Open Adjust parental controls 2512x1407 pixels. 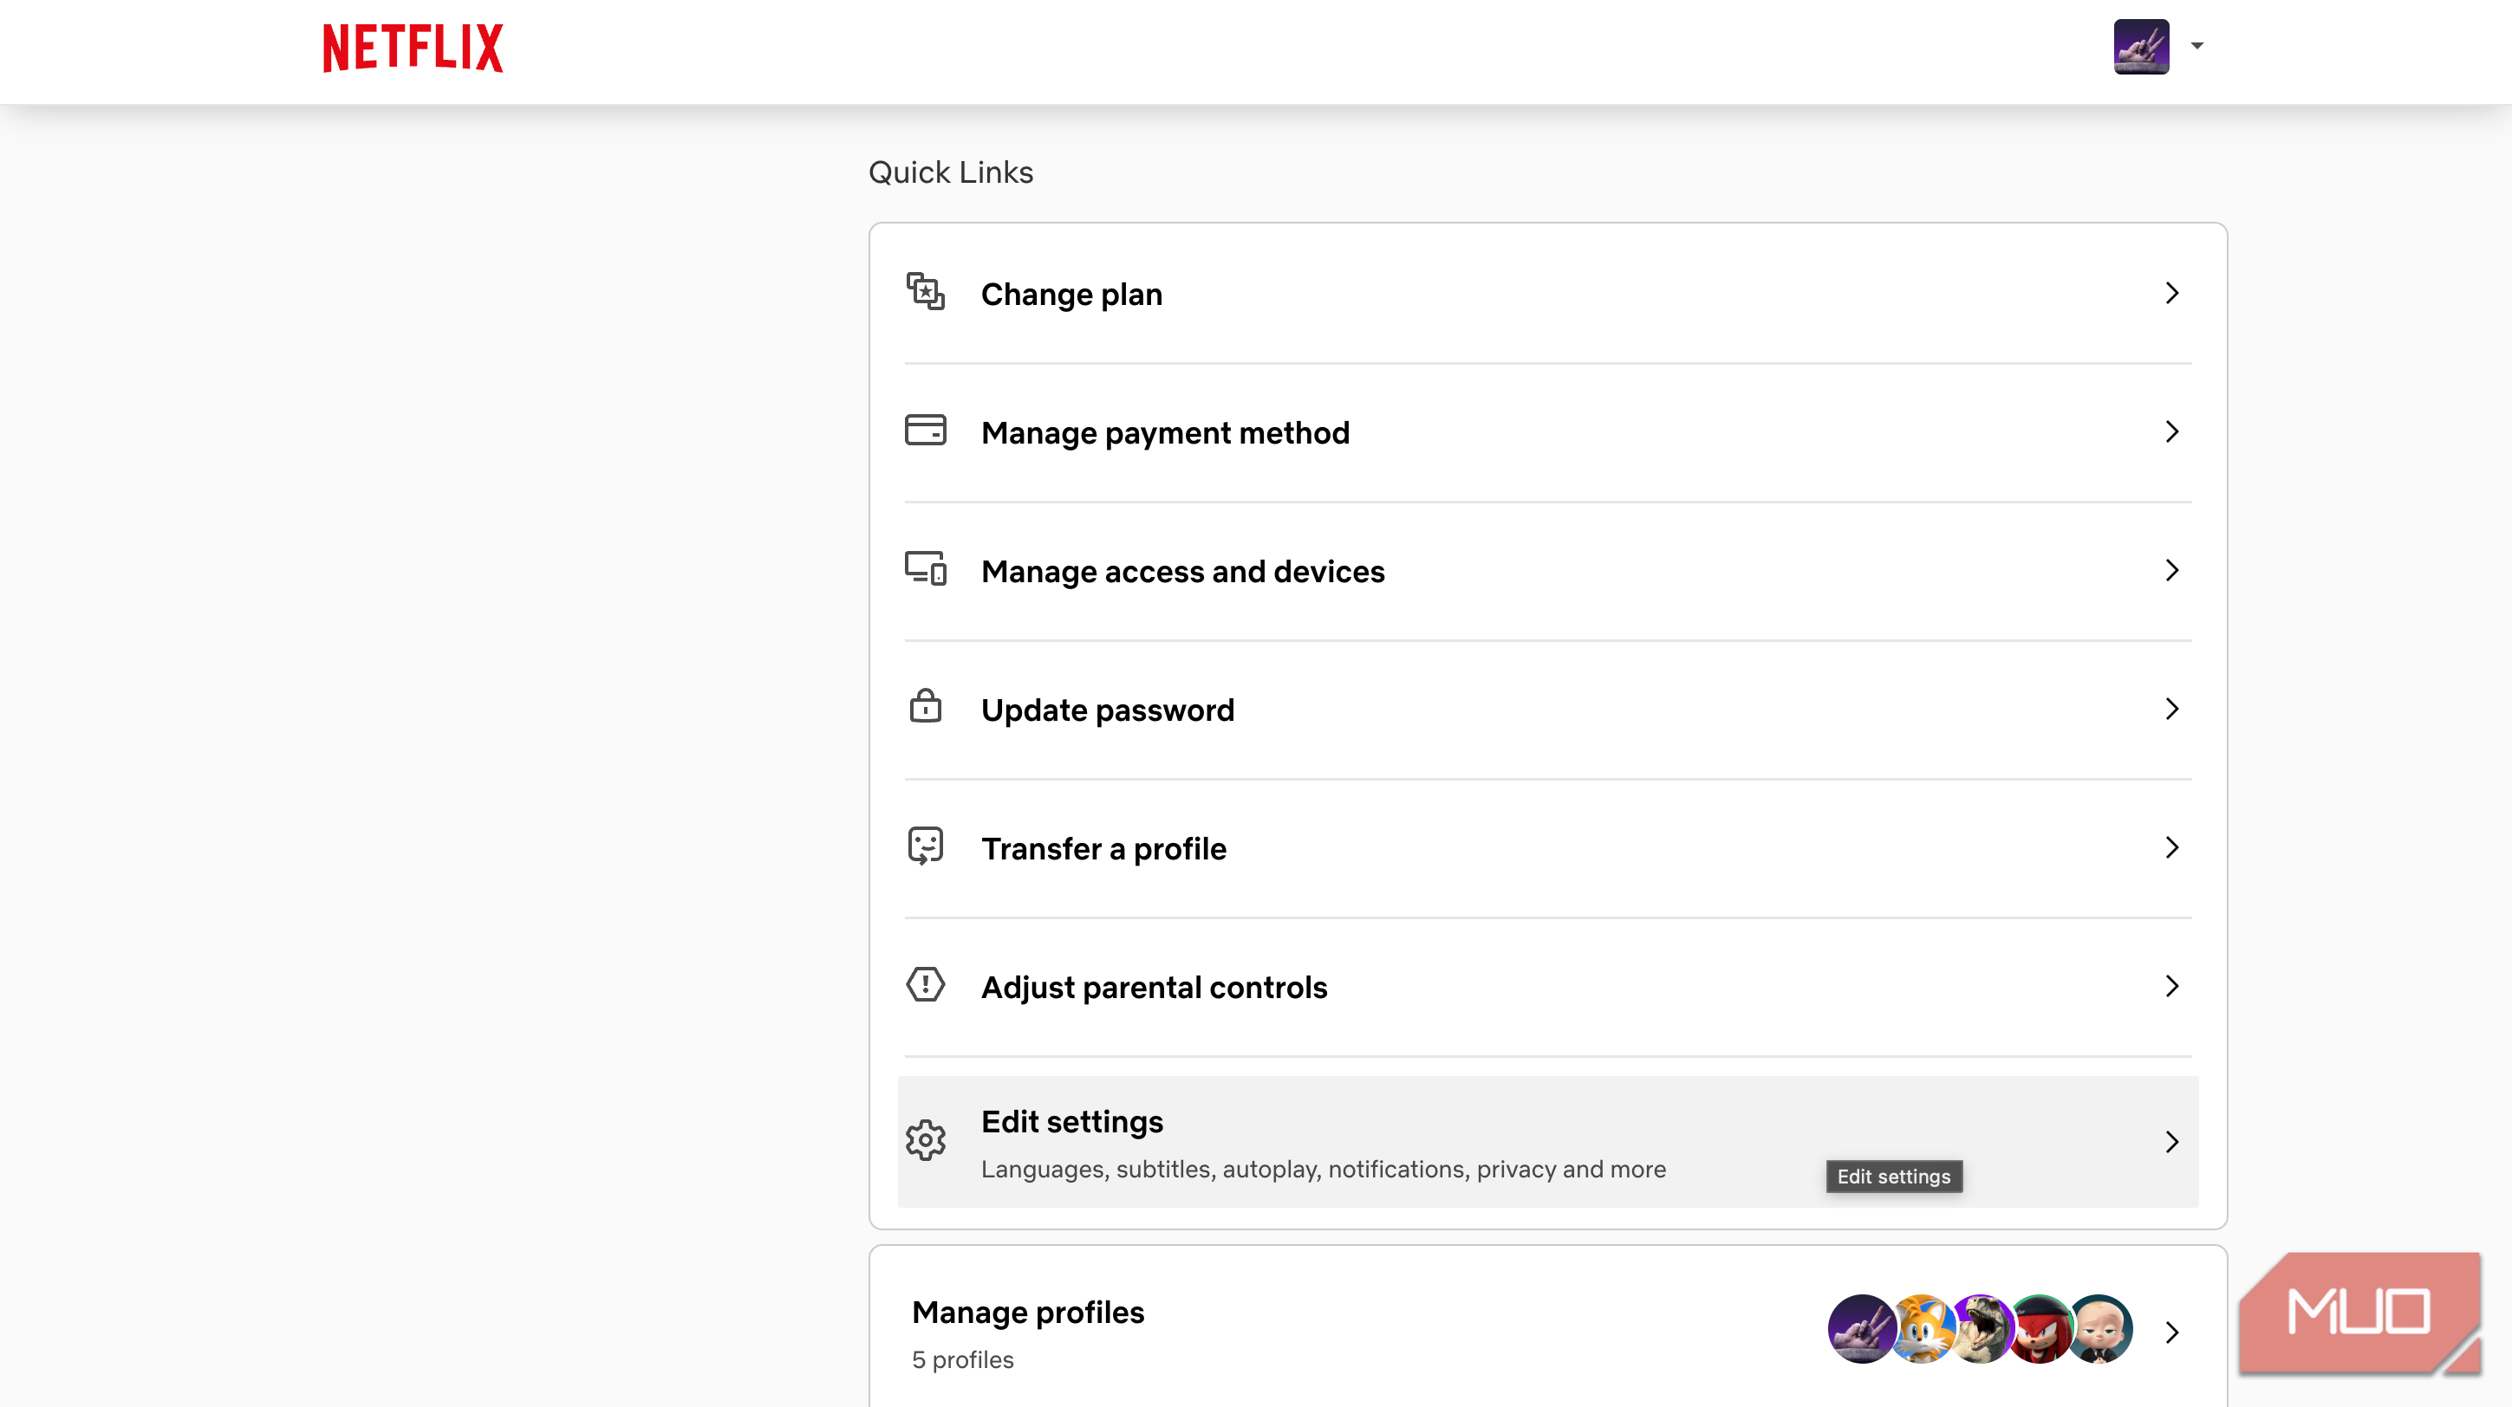click(1154, 987)
